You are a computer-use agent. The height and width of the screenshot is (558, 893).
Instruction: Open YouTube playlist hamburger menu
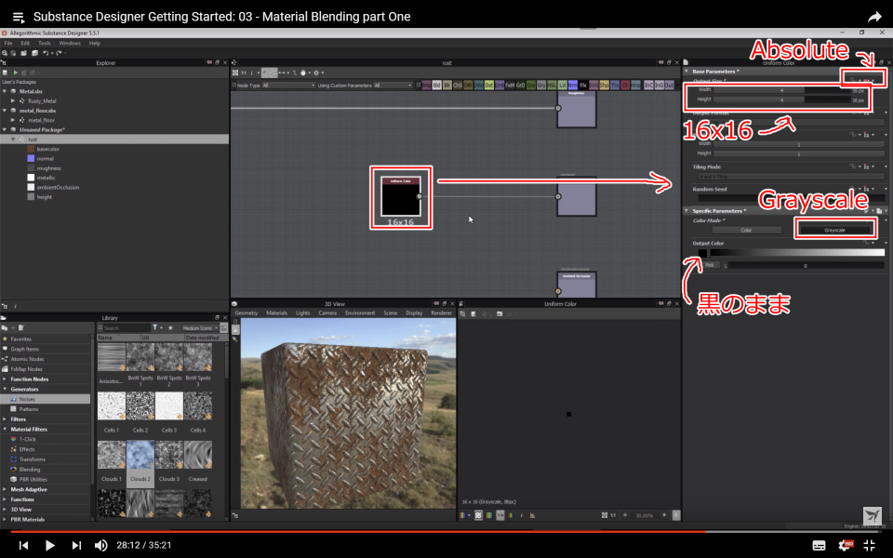19,17
